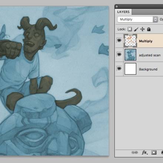Select the adjusted scan layer name
This screenshot has height=163, width=163.
(150, 55)
